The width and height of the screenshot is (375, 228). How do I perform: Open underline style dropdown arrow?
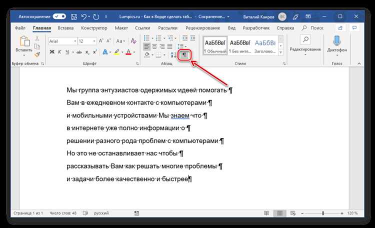click(x=73, y=52)
